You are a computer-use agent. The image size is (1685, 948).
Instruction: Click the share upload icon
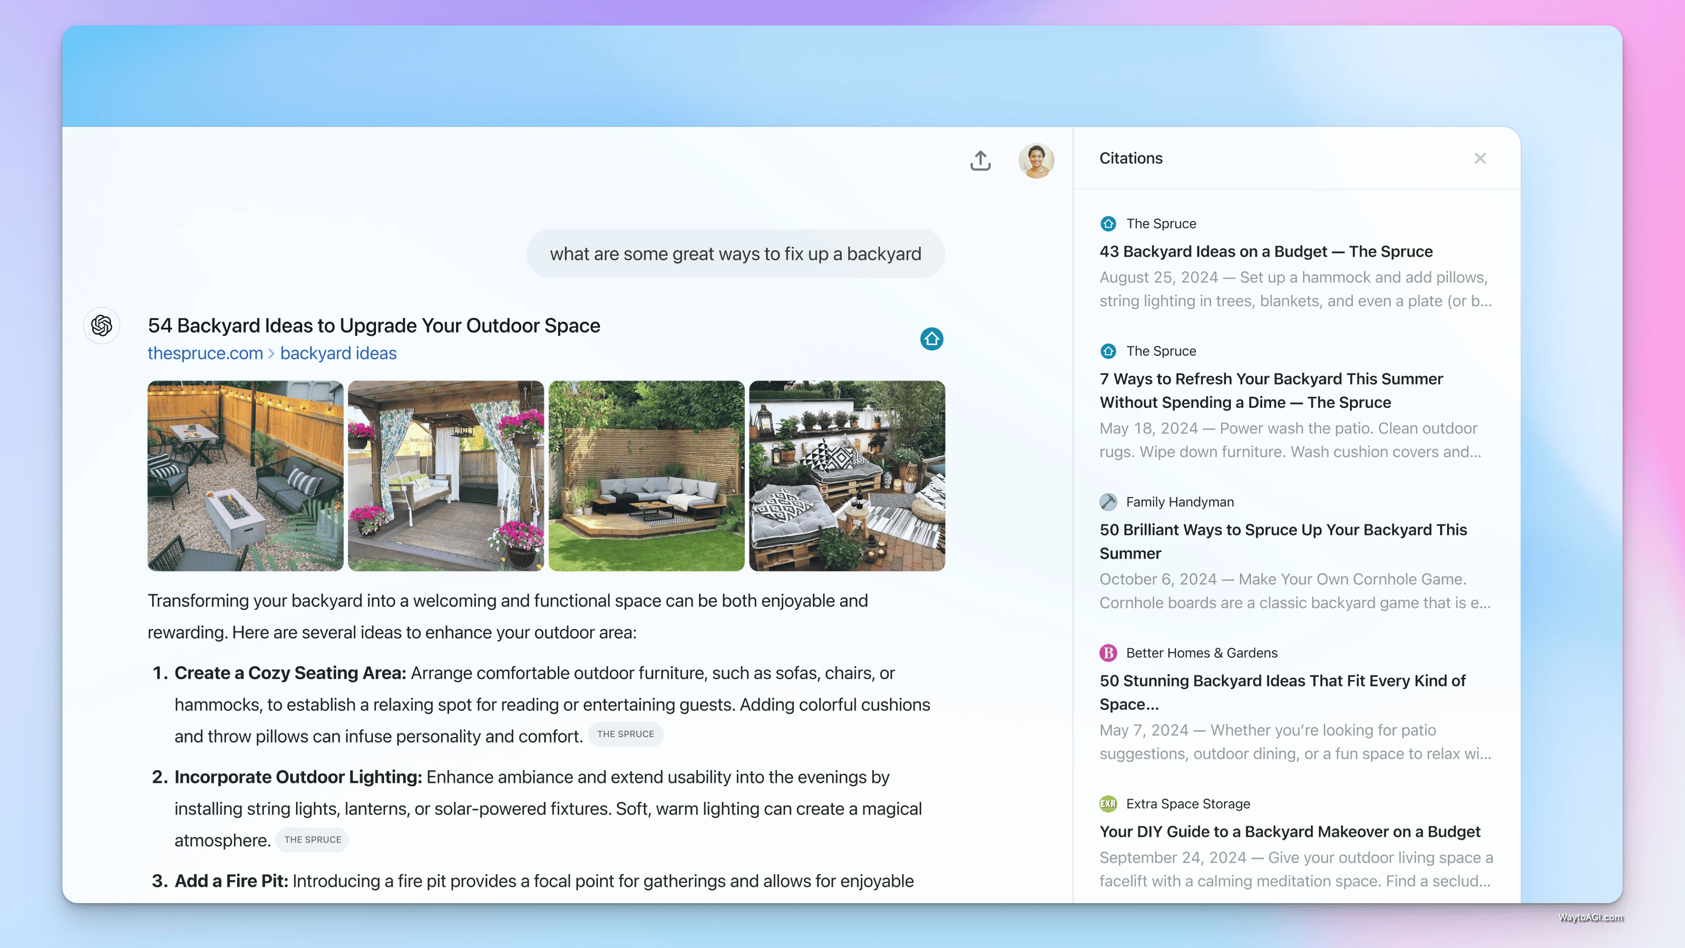[980, 160]
